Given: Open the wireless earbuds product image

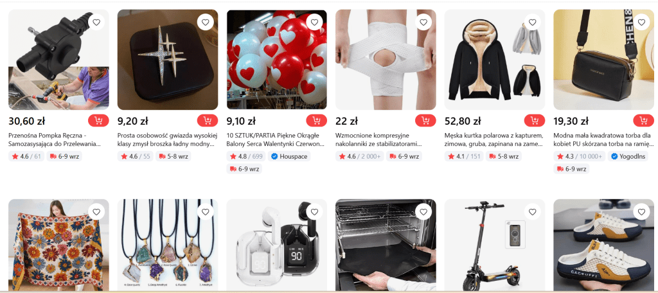Looking at the screenshot, I should point(276,245).
